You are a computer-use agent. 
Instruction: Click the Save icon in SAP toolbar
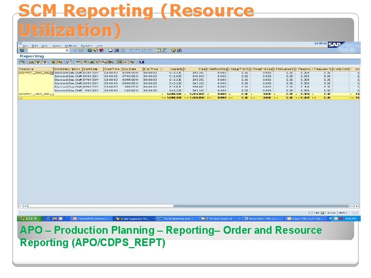(81, 50)
